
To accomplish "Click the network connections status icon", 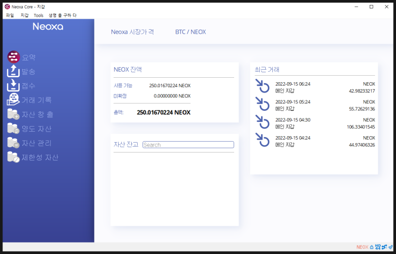I will coord(385,247).
